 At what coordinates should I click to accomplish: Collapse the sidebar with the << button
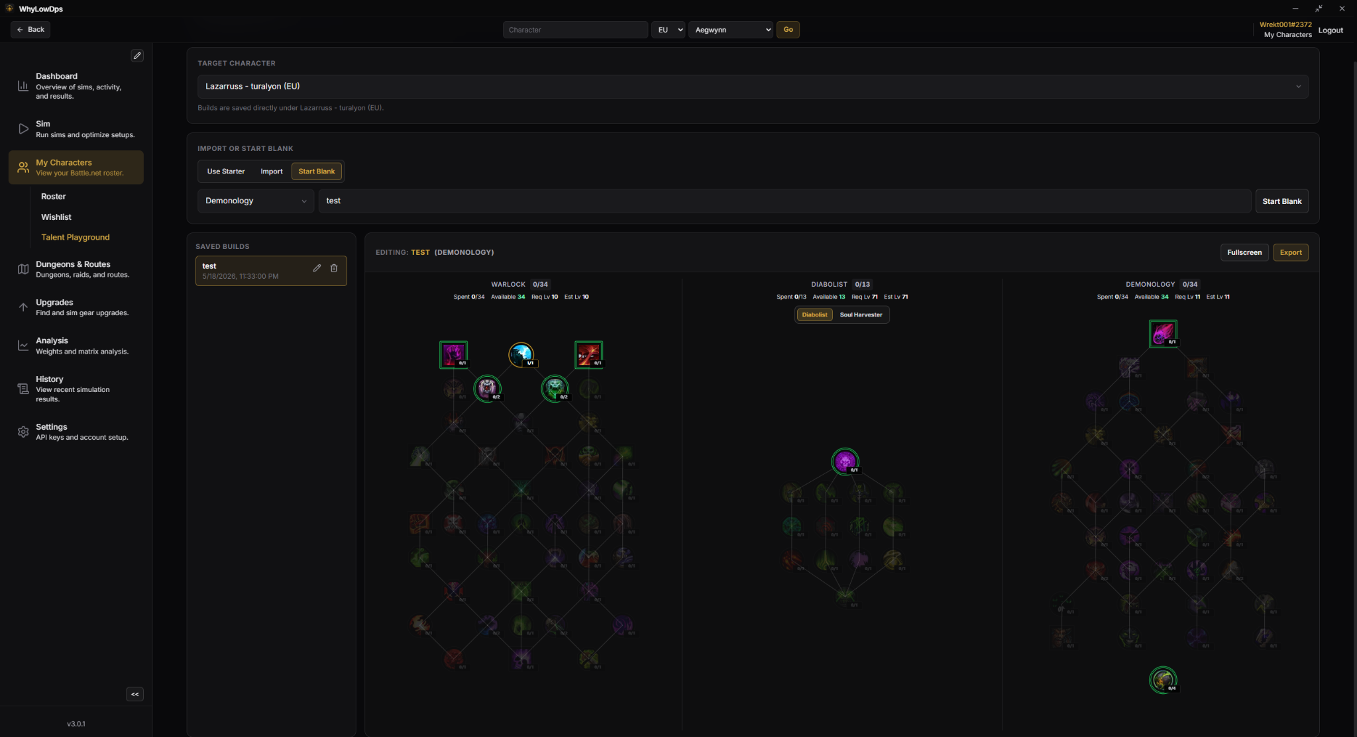pos(135,694)
